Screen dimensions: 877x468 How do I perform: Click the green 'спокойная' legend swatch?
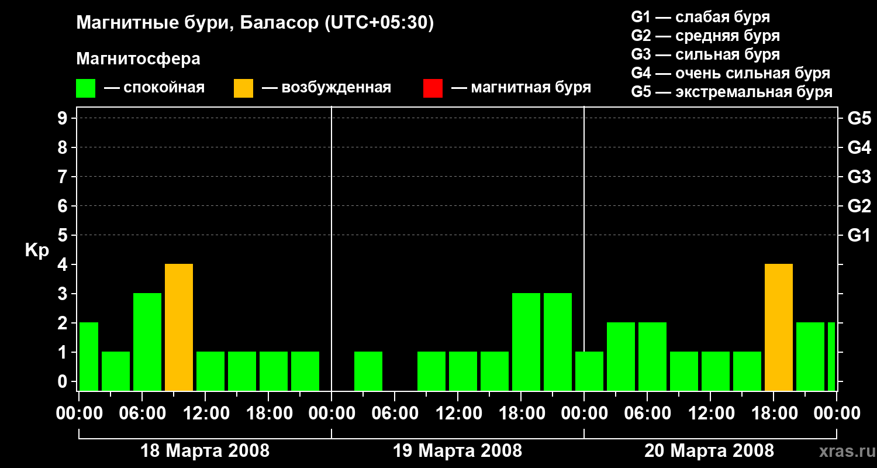click(85, 88)
